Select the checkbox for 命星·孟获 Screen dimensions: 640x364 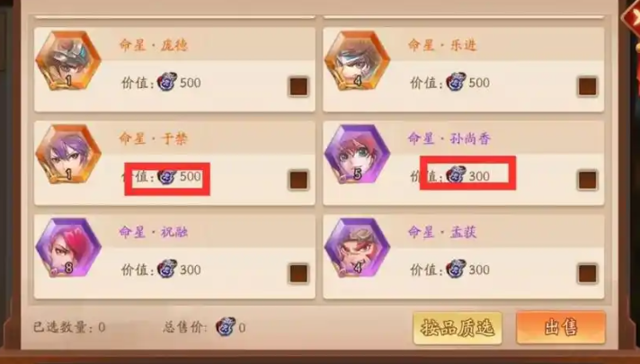tap(587, 273)
